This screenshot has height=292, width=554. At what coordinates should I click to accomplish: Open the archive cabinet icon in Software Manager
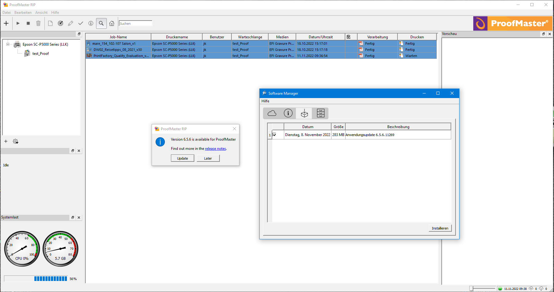tap(320, 113)
